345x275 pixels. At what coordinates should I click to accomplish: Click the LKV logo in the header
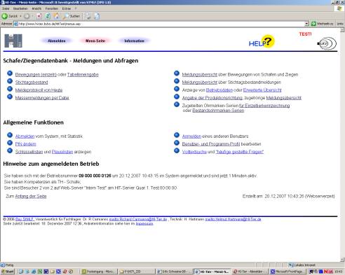tap(327, 43)
